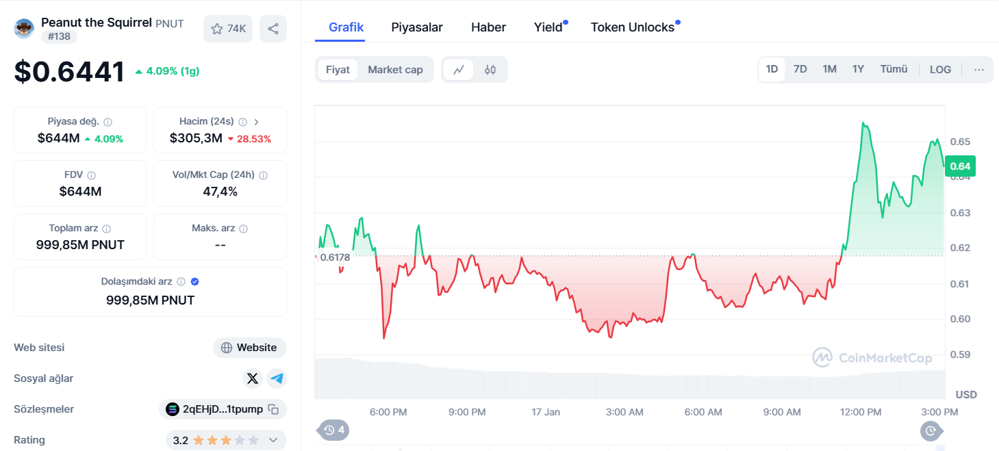Click the 17 Jan date axis label

pyautogui.click(x=546, y=412)
